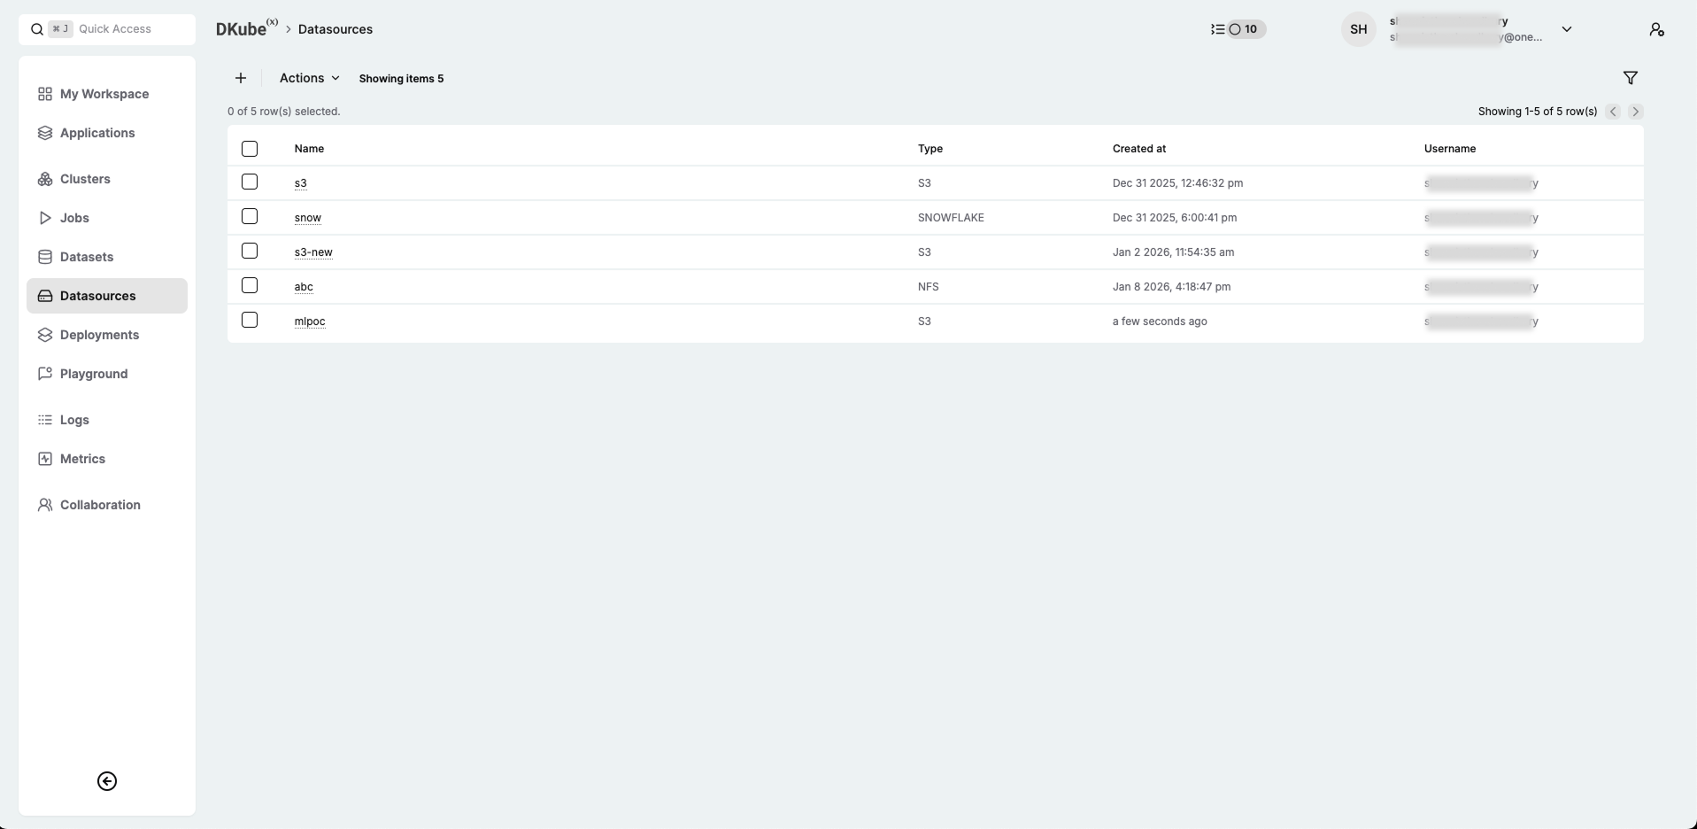Click the user settings icon at top right
1697x829 pixels.
pyautogui.click(x=1656, y=29)
